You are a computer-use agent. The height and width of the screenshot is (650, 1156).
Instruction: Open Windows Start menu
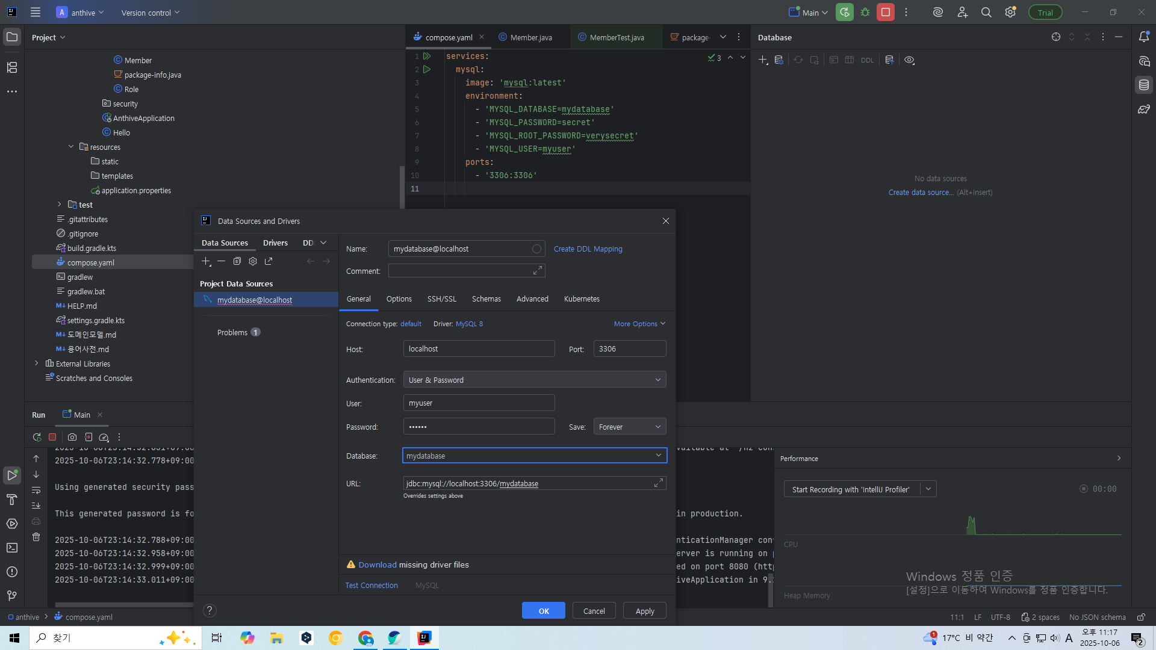click(x=14, y=638)
